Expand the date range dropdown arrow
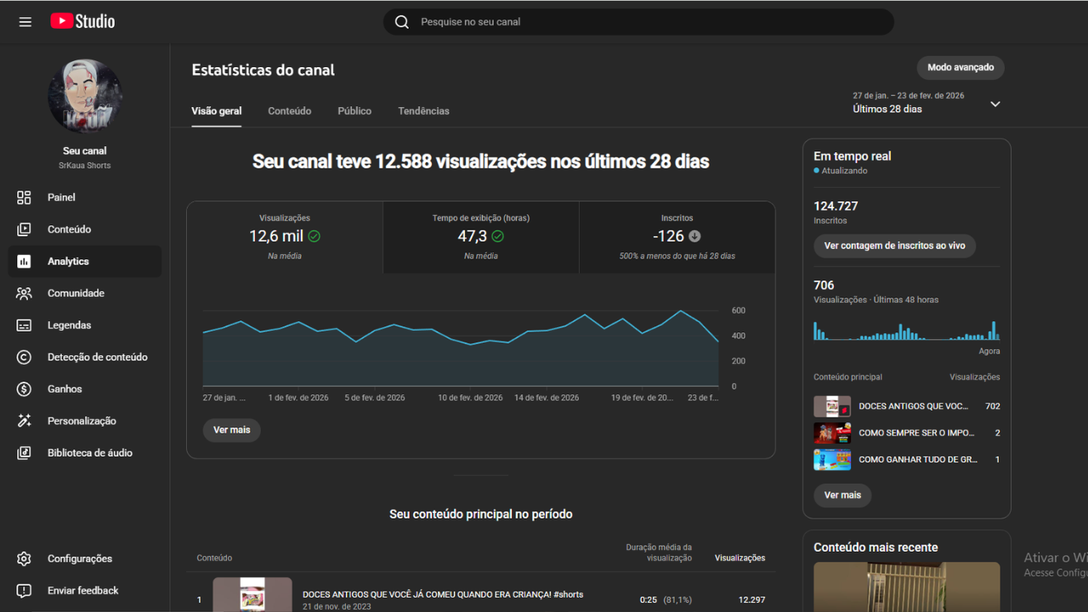Viewport: 1088px width, 612px height. point(995,104)
